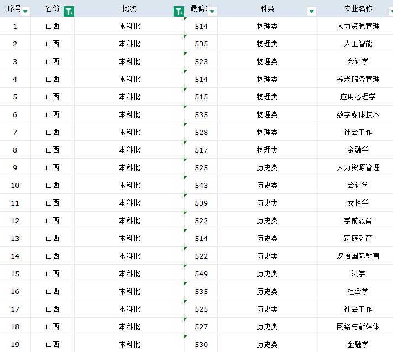Viewport: 393px width, 352px height.
Task: Click the active filter icon on 省份 column
Action: (x=69, y=12)
